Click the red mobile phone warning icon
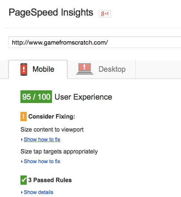181x197 pixels. click(x=24, y=70)
